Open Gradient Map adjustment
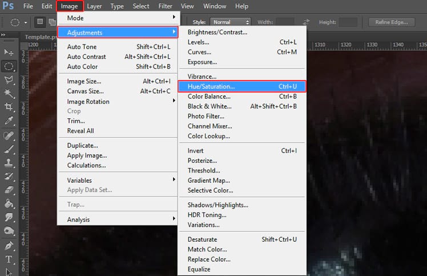Viewport: 427px width, 276px height. pyautogui.click(x=242, y=180)
